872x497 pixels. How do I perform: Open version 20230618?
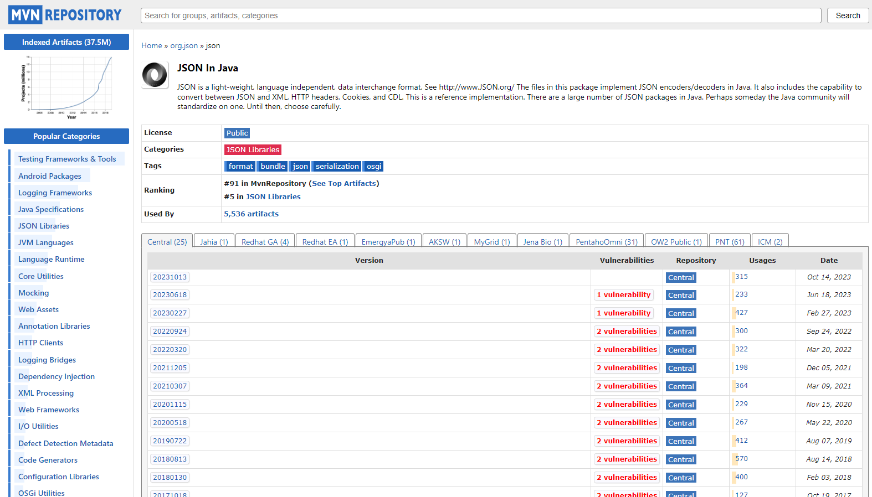pyautogui.click(x=170, y=294)
